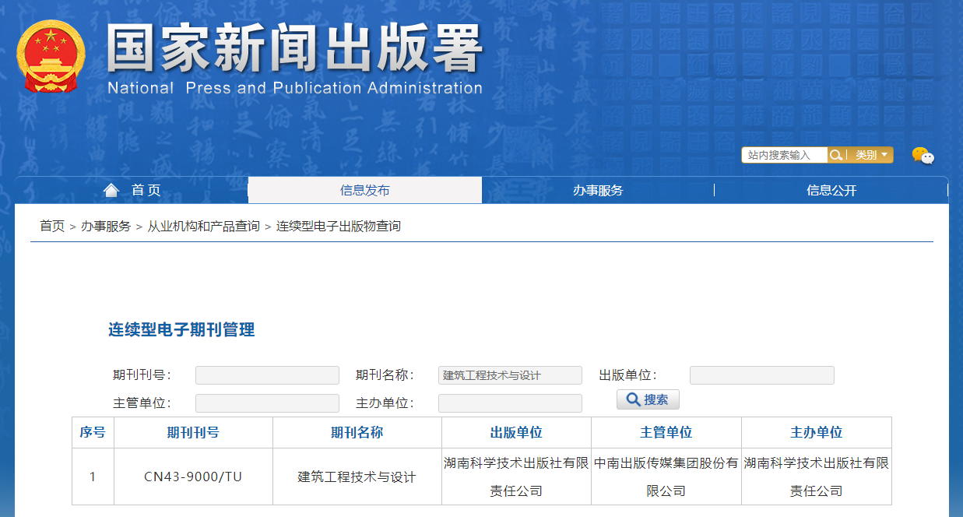Open the 类别 category dropdown

click(871, 155)
